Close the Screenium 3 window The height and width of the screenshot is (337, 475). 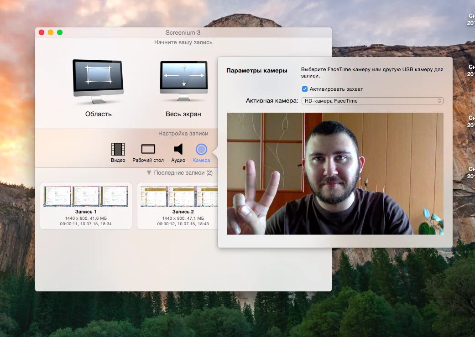pyautogui.click(x=42, y=32)
